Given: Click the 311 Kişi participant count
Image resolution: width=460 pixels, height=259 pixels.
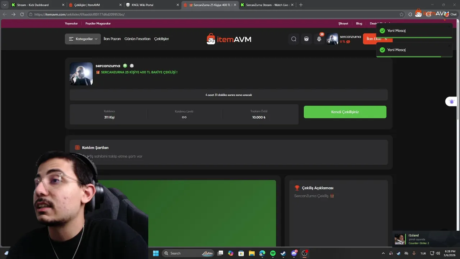Looking at the screenshot, I should point(109,117).
